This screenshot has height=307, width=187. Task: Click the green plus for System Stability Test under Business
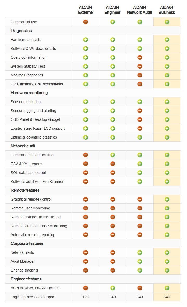pos(167,66)
